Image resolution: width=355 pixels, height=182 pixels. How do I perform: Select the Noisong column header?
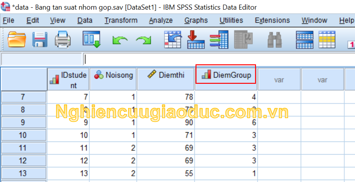(x=113, y=75)
